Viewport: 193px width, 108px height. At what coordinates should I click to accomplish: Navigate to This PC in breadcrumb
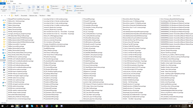(x=17, y=16)
